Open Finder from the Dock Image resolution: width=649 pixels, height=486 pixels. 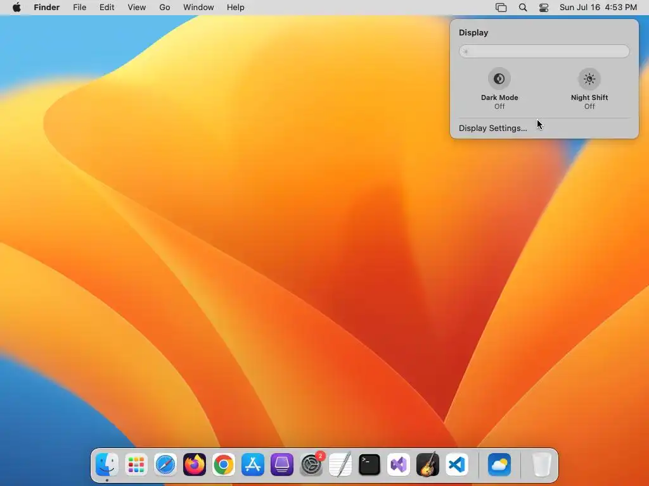(106, 464)
